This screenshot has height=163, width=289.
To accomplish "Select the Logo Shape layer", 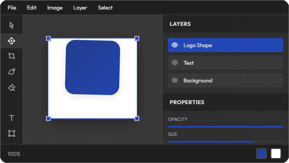I will 225,45.
